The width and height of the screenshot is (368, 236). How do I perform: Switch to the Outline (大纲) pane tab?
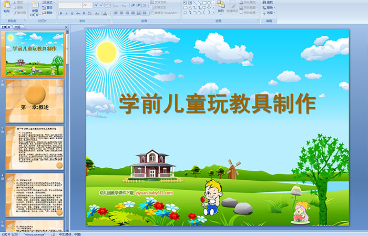(17, 27)
